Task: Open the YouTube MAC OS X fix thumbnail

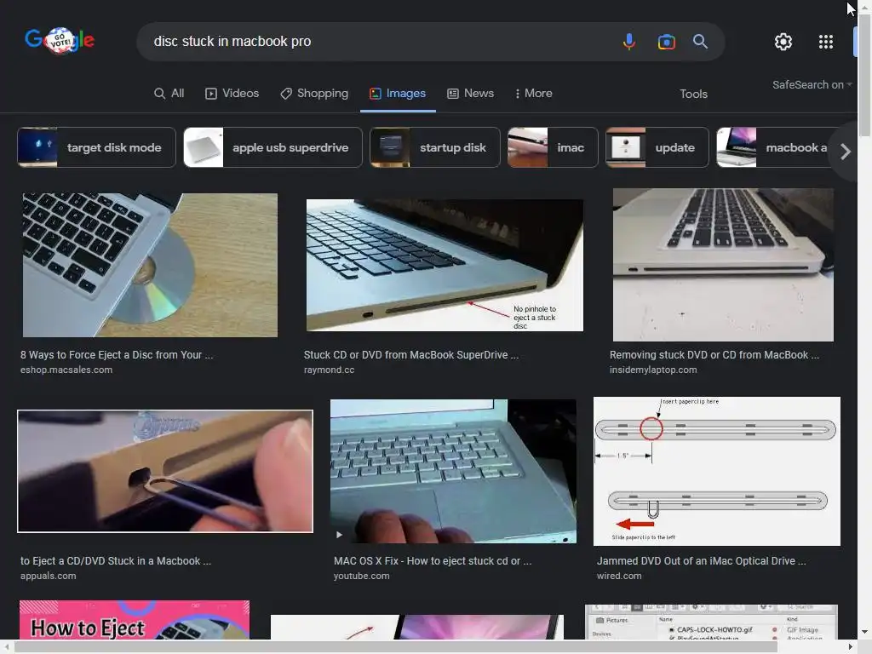Action: (453, 471)
